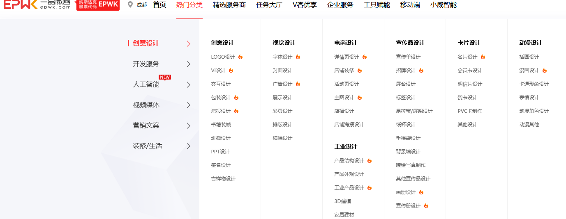Open the 易拉宝/展架设计 link
The image size is (566, 219).
point(414,111)
